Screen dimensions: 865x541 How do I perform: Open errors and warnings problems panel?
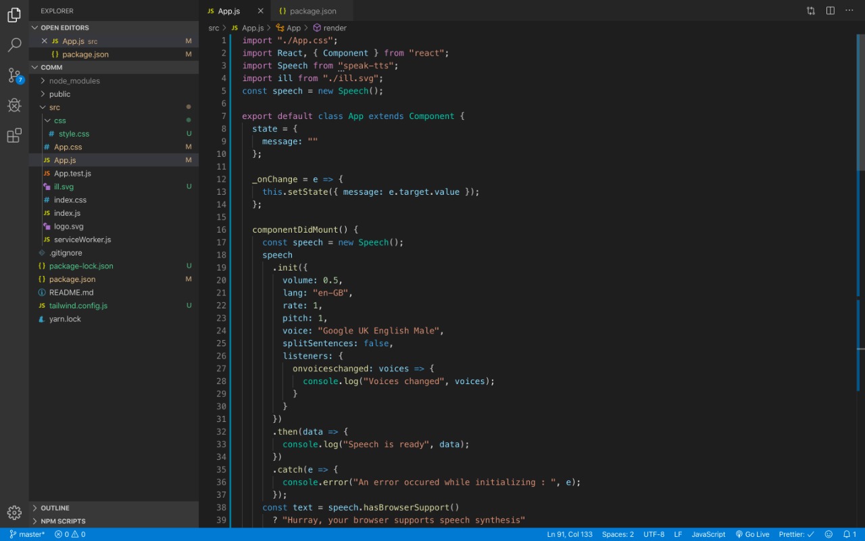click(70, 534)
